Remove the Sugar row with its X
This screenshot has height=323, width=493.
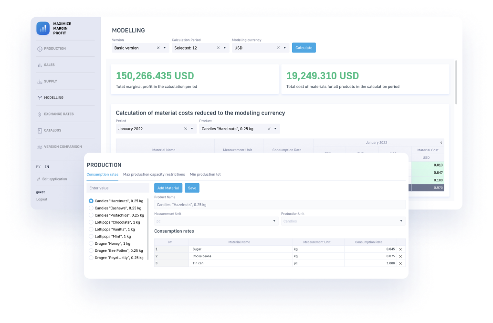[x=400, y=249]
